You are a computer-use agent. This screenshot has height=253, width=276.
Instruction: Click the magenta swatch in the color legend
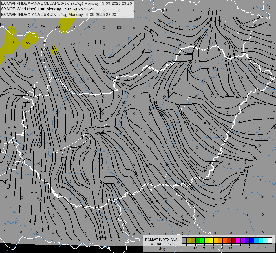pos(238,240)
